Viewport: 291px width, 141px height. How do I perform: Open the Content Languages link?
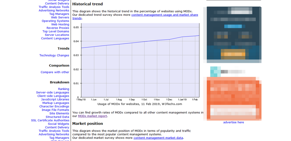pos(55,38)
